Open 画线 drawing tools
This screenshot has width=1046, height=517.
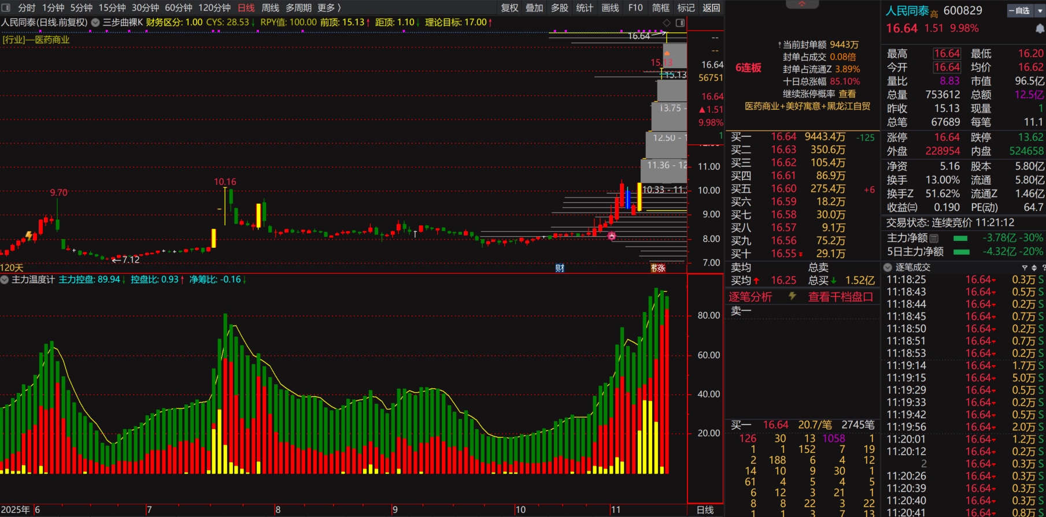tap(610, 8)
